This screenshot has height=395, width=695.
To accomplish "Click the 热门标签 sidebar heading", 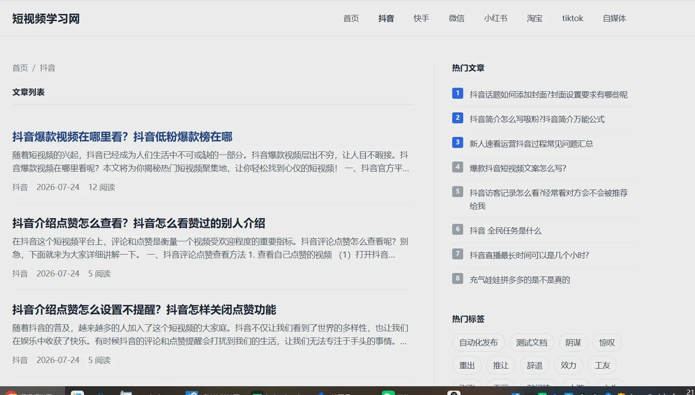I will 468,319.
